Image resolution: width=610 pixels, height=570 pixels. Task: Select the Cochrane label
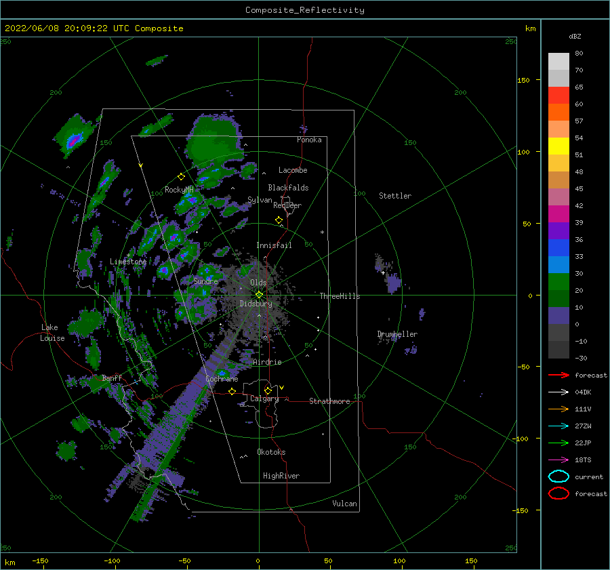222,379
